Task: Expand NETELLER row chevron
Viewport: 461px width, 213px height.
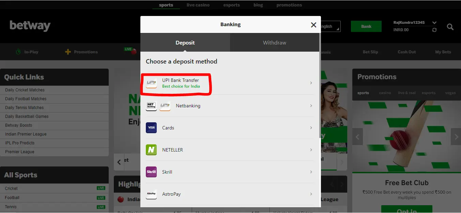Action: [311, 150]
